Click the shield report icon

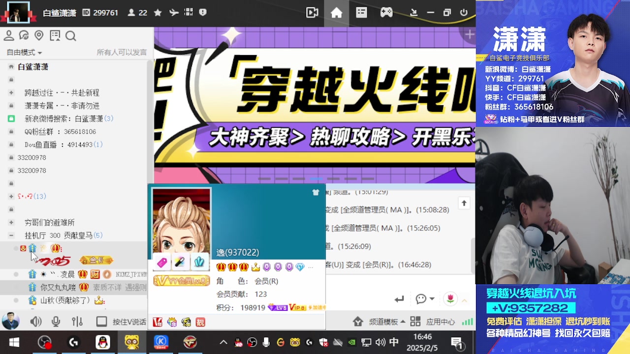(x=203, y=13)
